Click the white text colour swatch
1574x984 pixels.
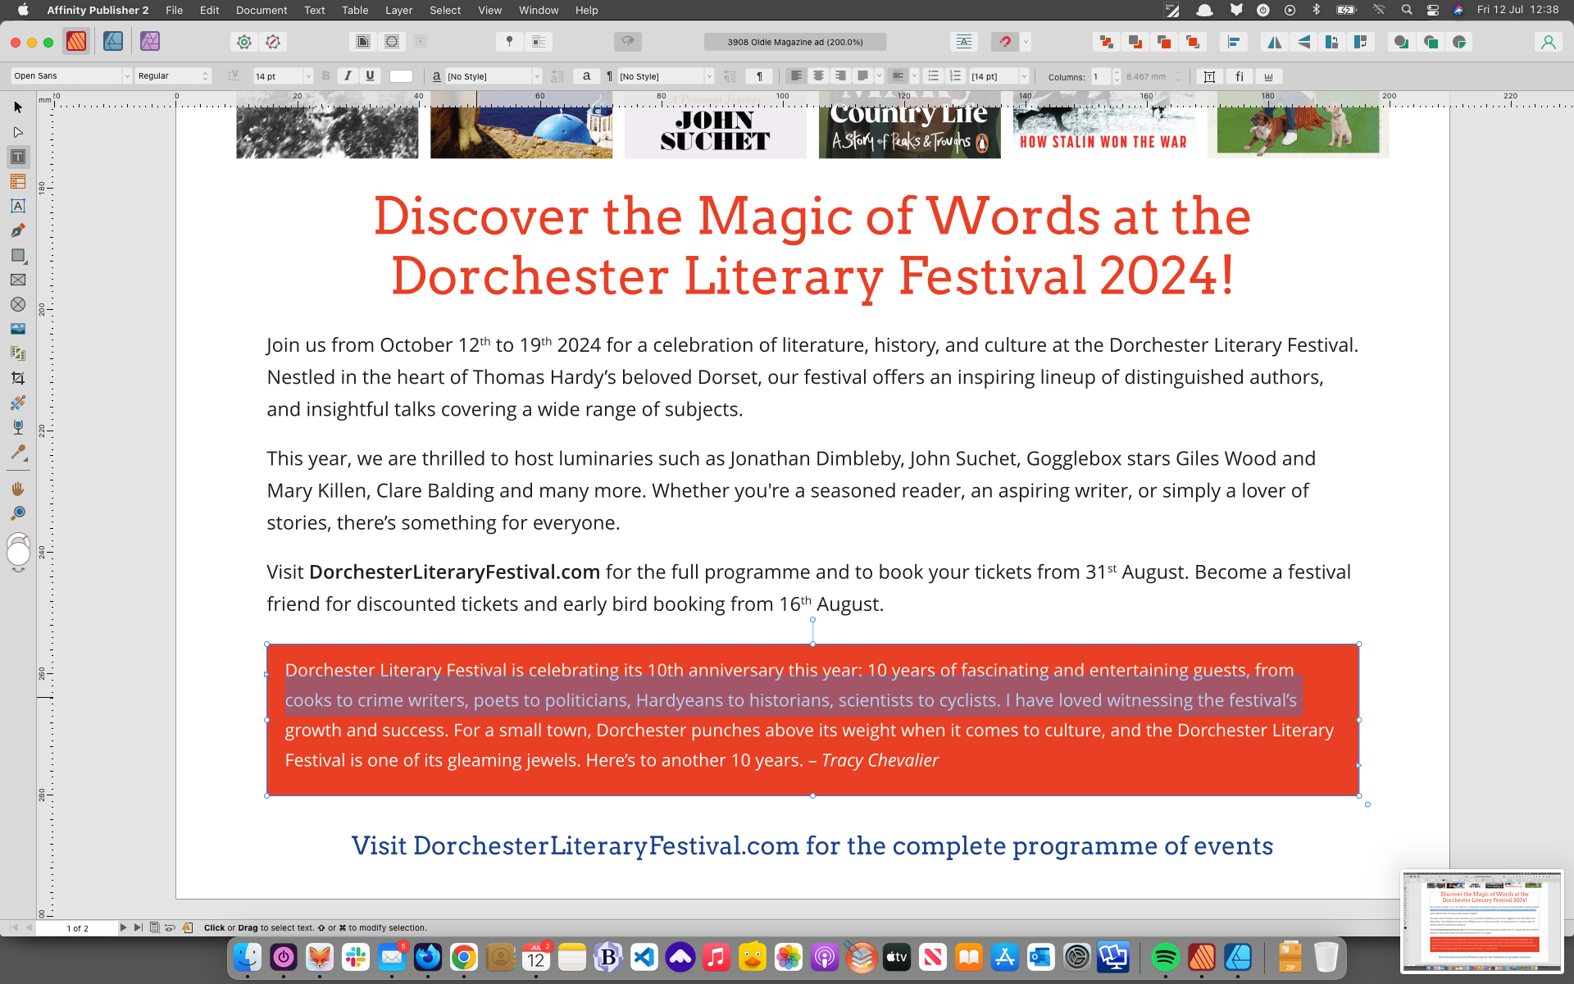[x=401, y=76]
